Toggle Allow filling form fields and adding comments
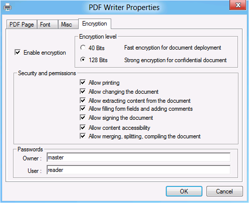Screen dimensions: 249x203 (83, 109)
